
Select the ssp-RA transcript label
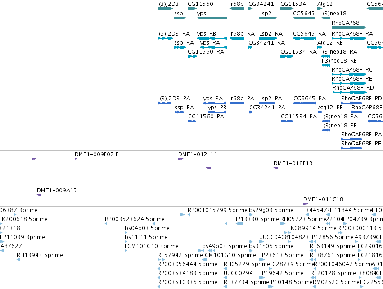point(184,43)
